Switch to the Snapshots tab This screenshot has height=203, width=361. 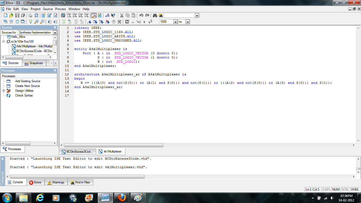point(34,63)
